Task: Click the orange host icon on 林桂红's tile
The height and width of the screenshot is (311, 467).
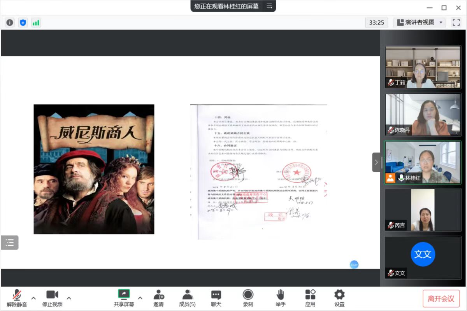Action: (390, 178)
